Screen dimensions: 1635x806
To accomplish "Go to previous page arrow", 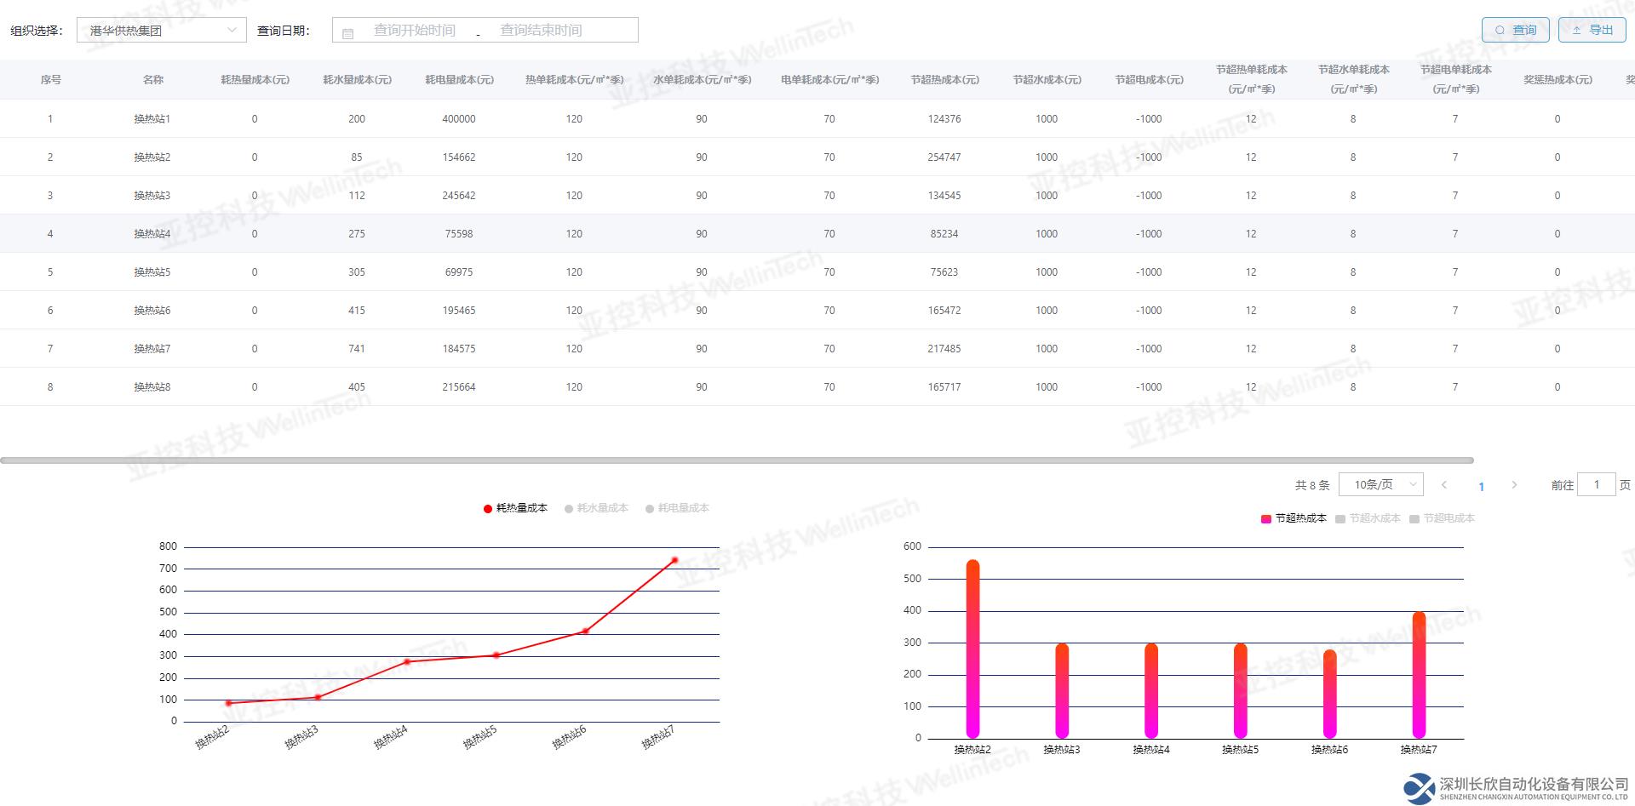I will coord(1444,485).
